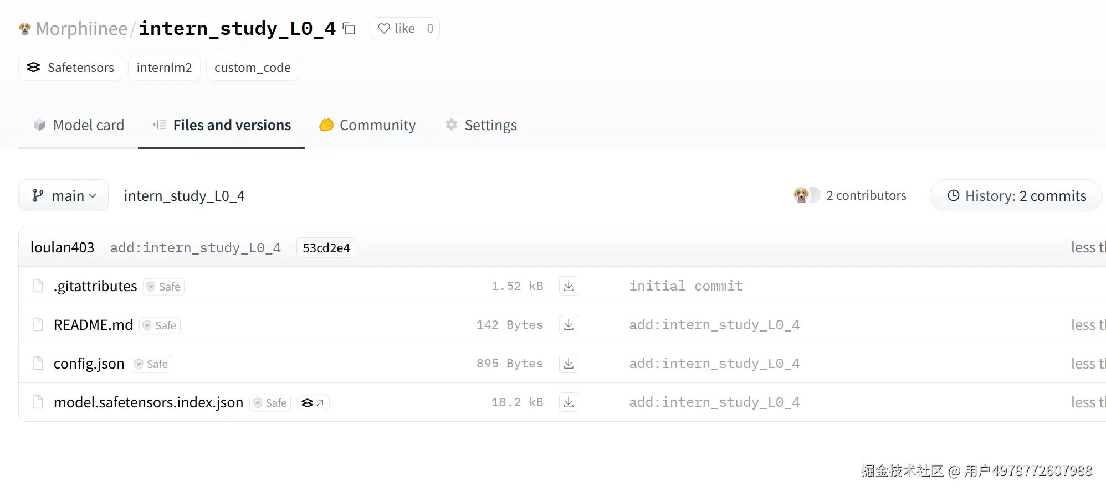1106x492 pixels.
Task: Click Safe badge next to .gitattributes
Action: [x=164, y=287]
